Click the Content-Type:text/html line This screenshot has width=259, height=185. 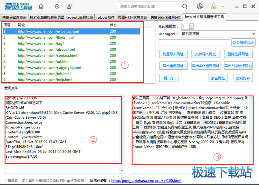pos(25,137)
